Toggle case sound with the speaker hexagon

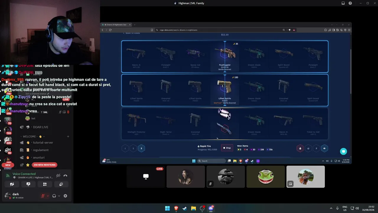pyautogui.click(x=324, y=149)
